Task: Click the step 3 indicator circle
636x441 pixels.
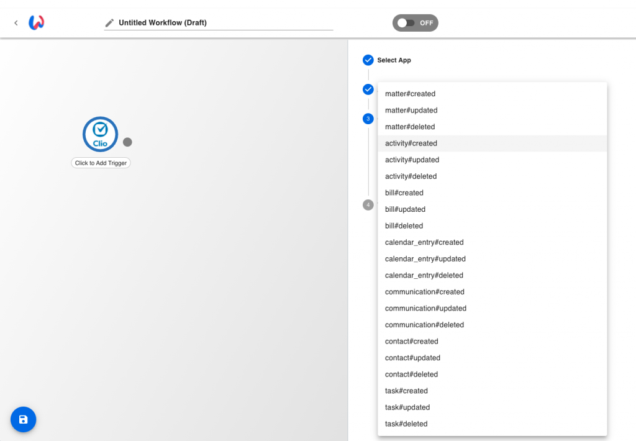Action: (x=368, y=119)
